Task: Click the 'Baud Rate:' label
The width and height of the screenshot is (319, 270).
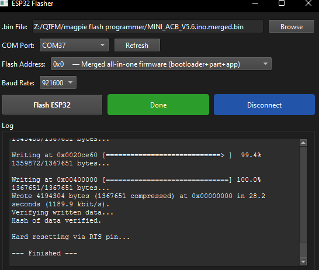Action: pyautogui.click(x=18, y=83)
